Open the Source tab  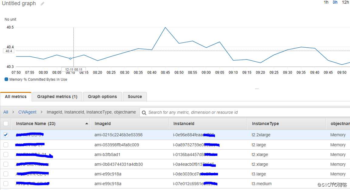point(135,97)
